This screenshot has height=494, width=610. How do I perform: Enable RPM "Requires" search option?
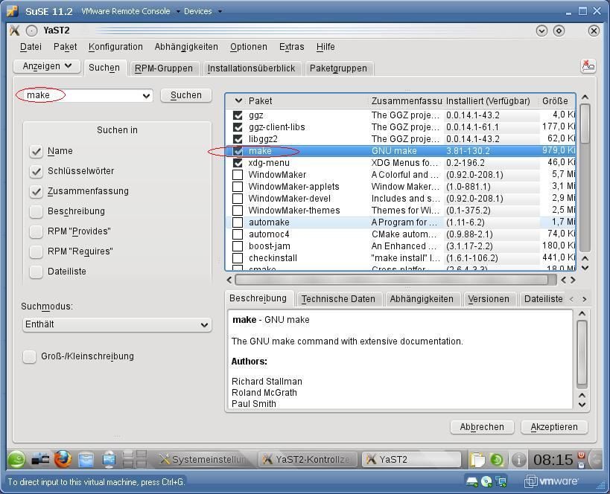click(x=36, y=251)
